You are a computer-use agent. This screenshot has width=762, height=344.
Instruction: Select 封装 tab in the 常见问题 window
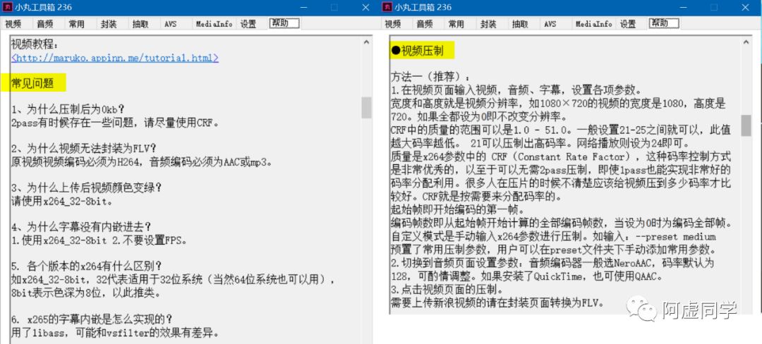coord(109,24)
